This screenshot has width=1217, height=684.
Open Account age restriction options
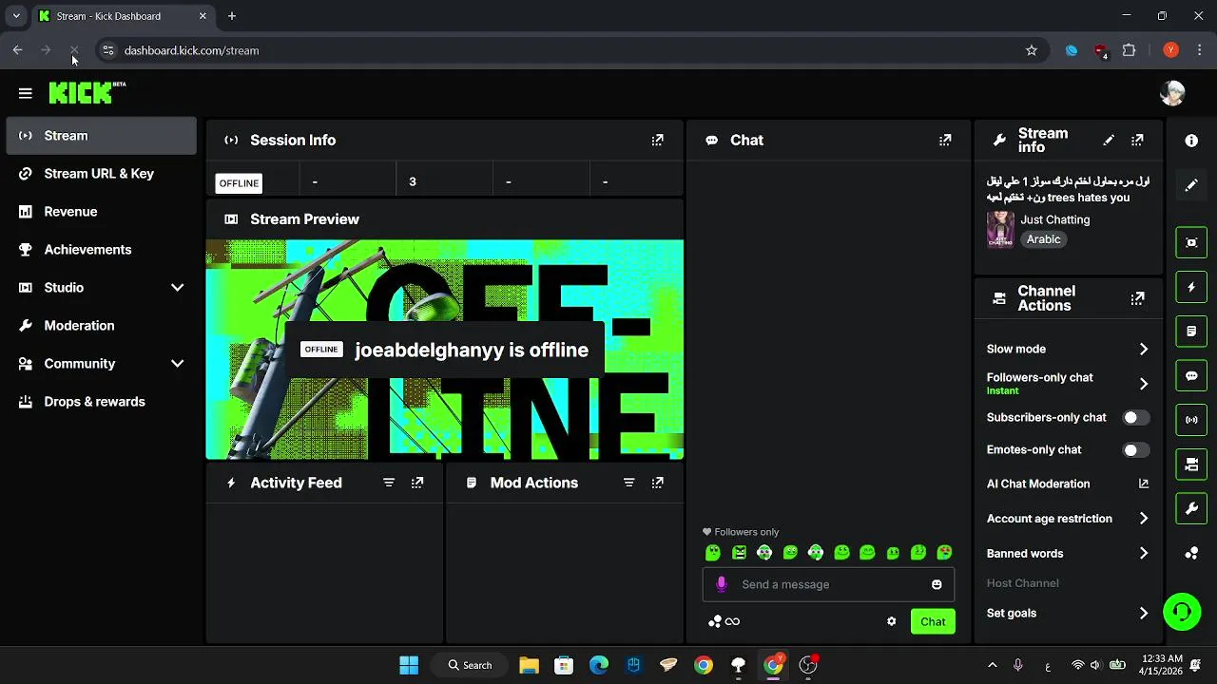(1068, 519)
